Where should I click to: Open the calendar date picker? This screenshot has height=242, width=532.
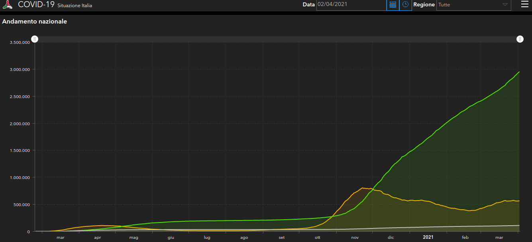click(393, 5)
